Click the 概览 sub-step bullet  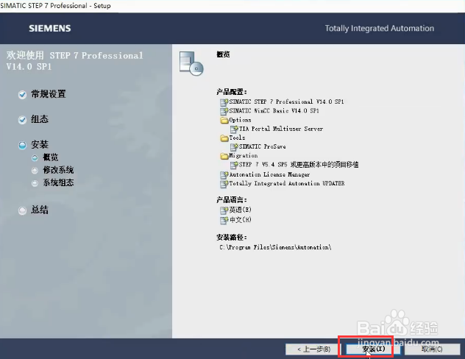click(35, 157)
